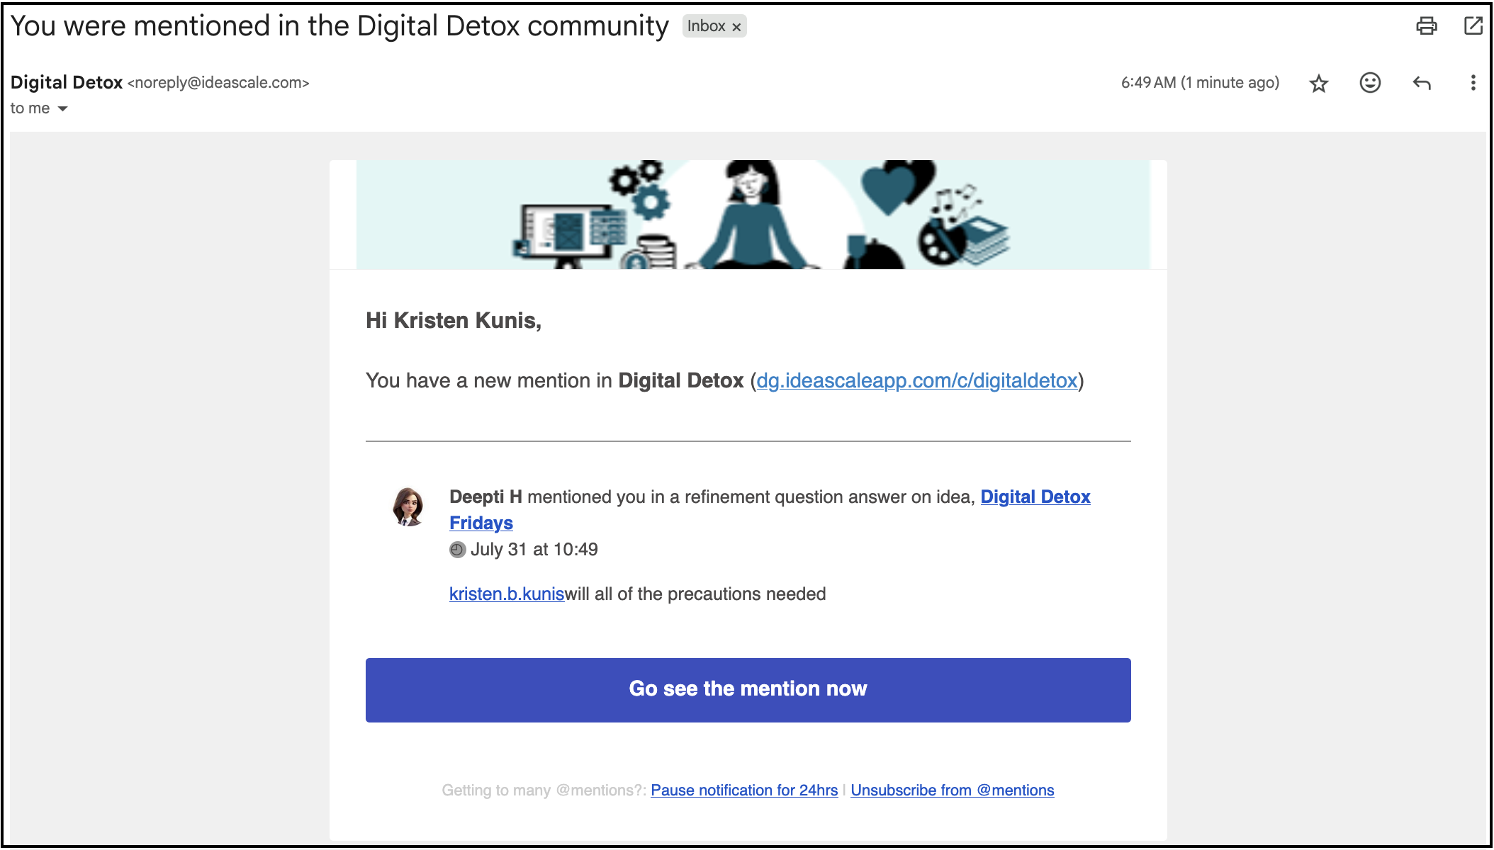
Task: Pause notification for 24hrs
Action: pos(744,790)
